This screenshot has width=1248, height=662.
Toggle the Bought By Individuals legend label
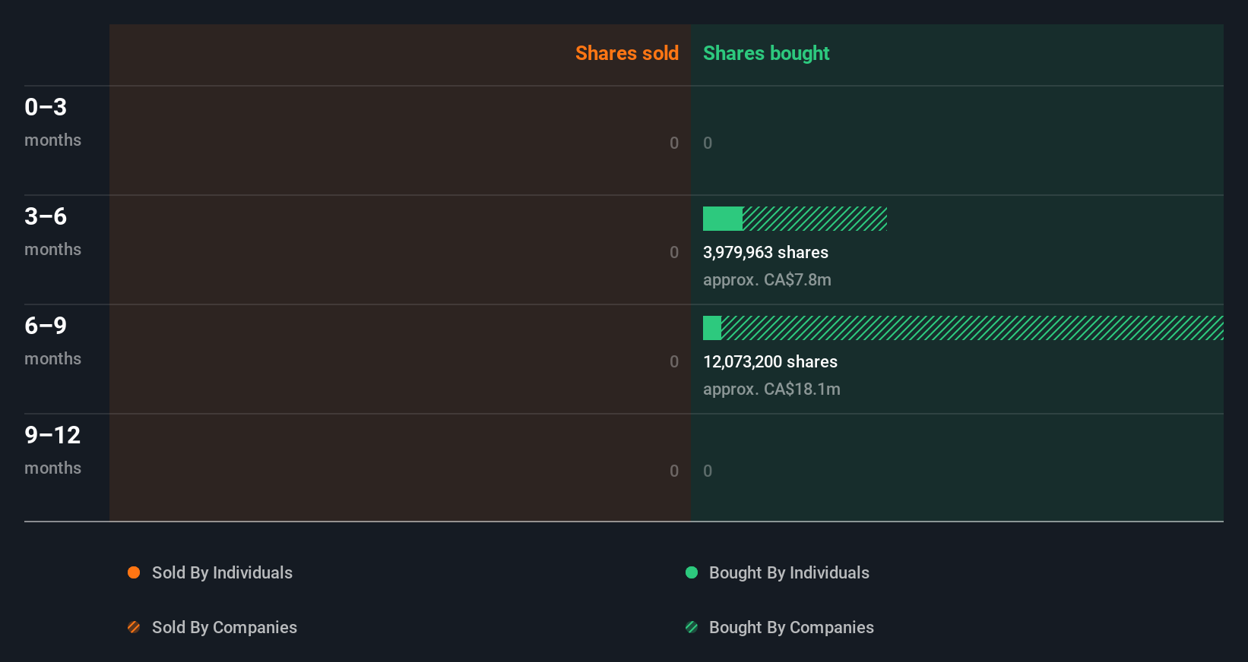789,572
